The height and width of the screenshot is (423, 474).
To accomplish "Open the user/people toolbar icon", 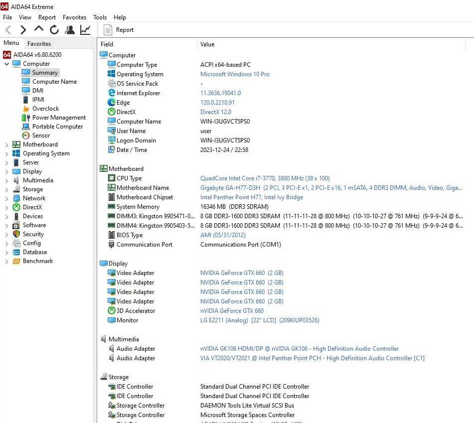I will click(x=70, y=29).
